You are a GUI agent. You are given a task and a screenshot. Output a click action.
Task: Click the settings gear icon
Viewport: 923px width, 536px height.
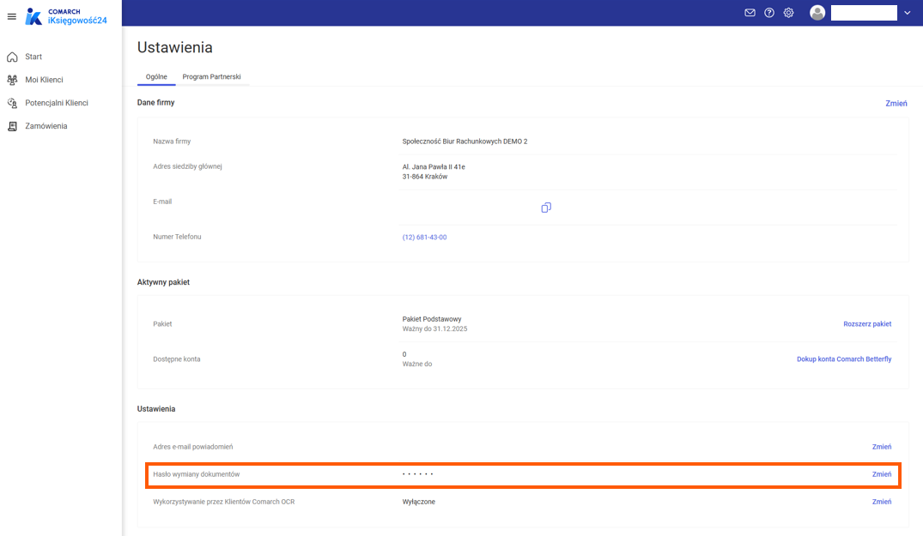[x=788, y=13]
